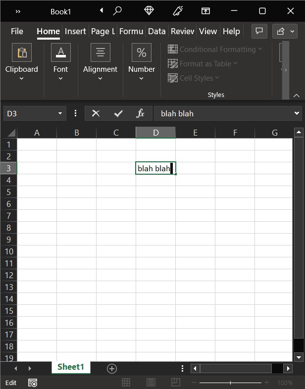
Task: Open the File tab
Action: (17, 31)
